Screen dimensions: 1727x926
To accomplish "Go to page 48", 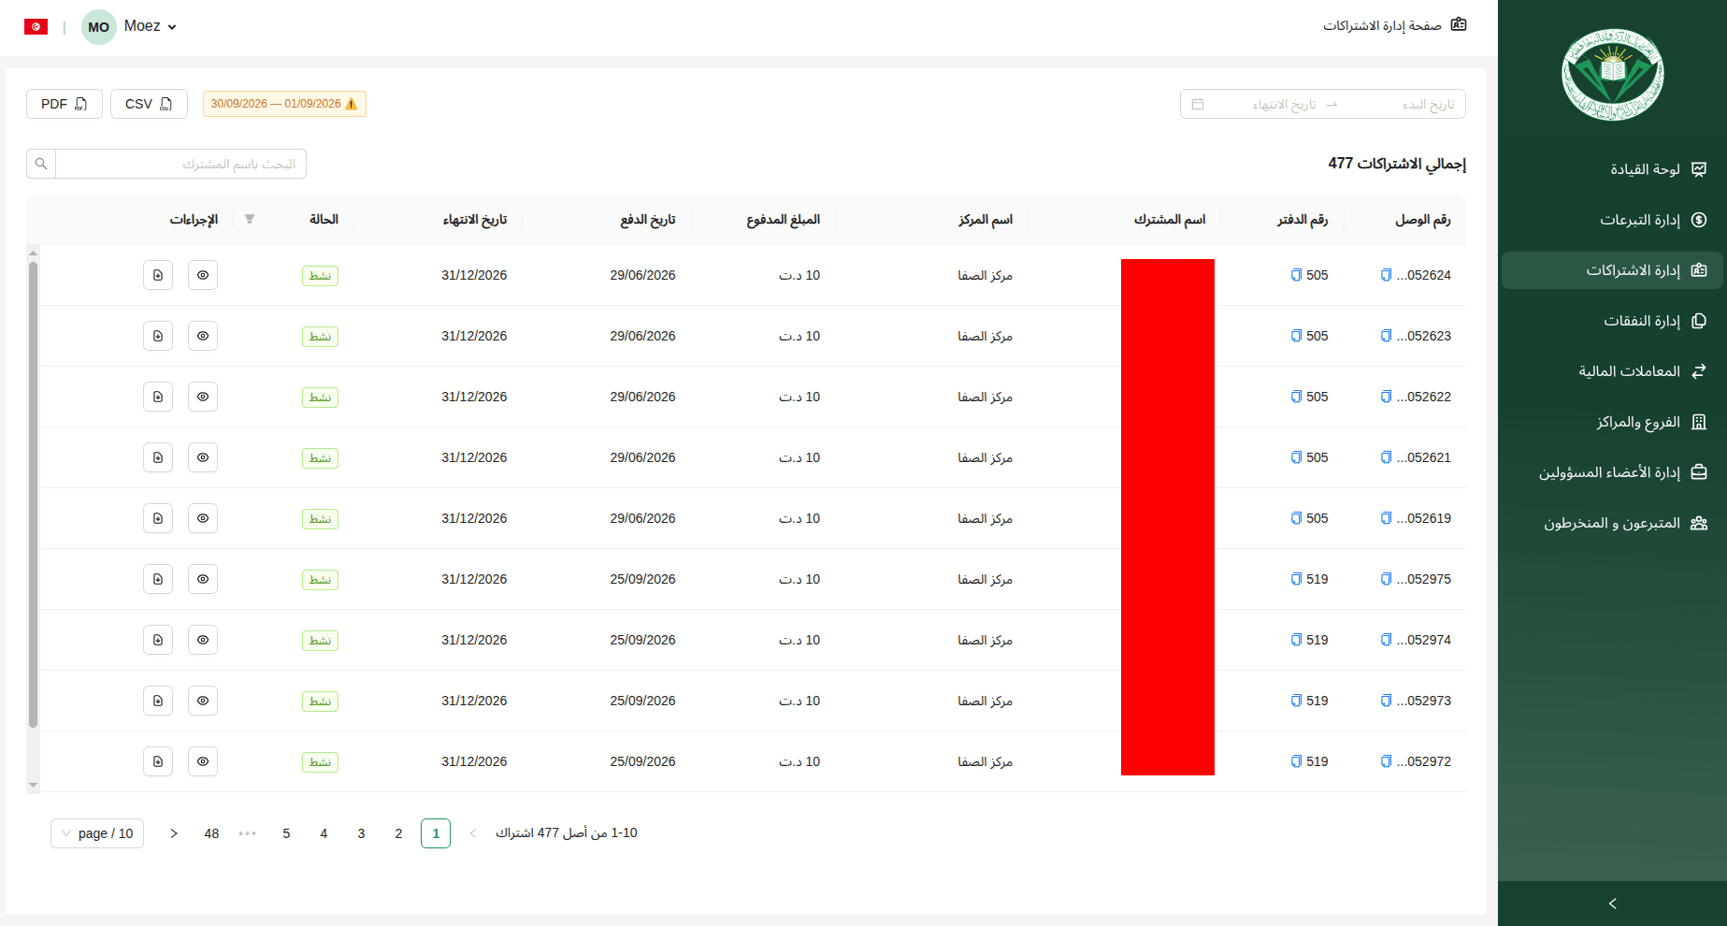I will pos(211,833).
